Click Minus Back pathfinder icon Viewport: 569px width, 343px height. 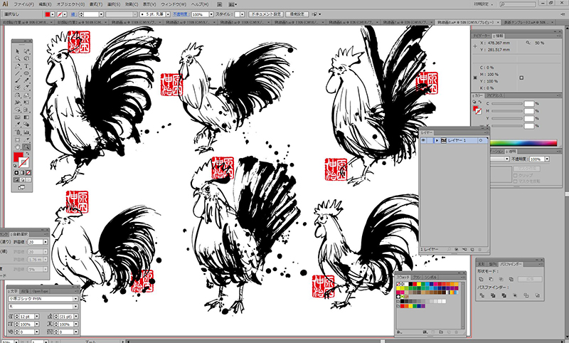tap(538, 295)
